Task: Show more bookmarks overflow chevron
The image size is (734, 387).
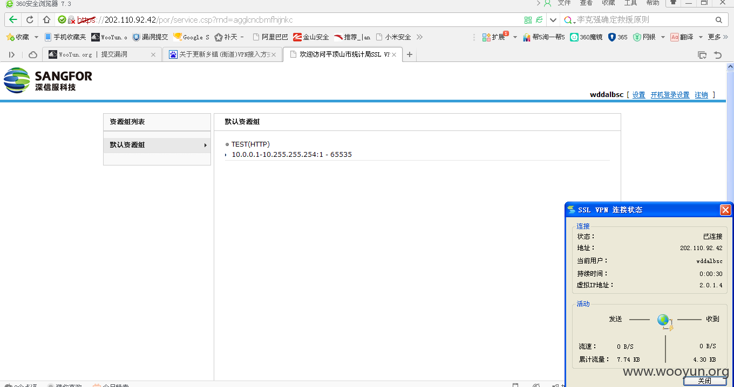Action: pos(419,37)
